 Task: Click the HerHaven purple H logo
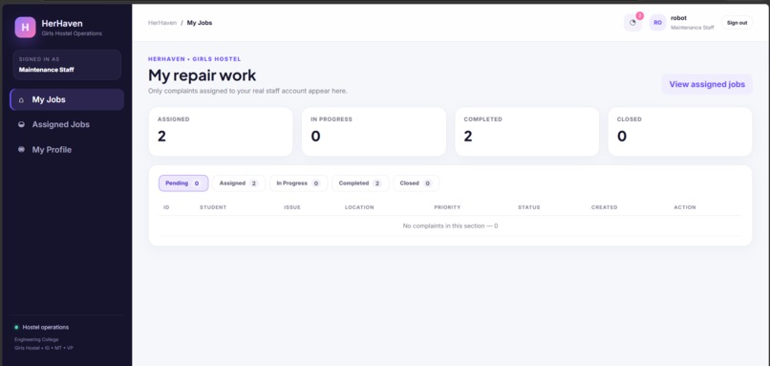point(25,27)
